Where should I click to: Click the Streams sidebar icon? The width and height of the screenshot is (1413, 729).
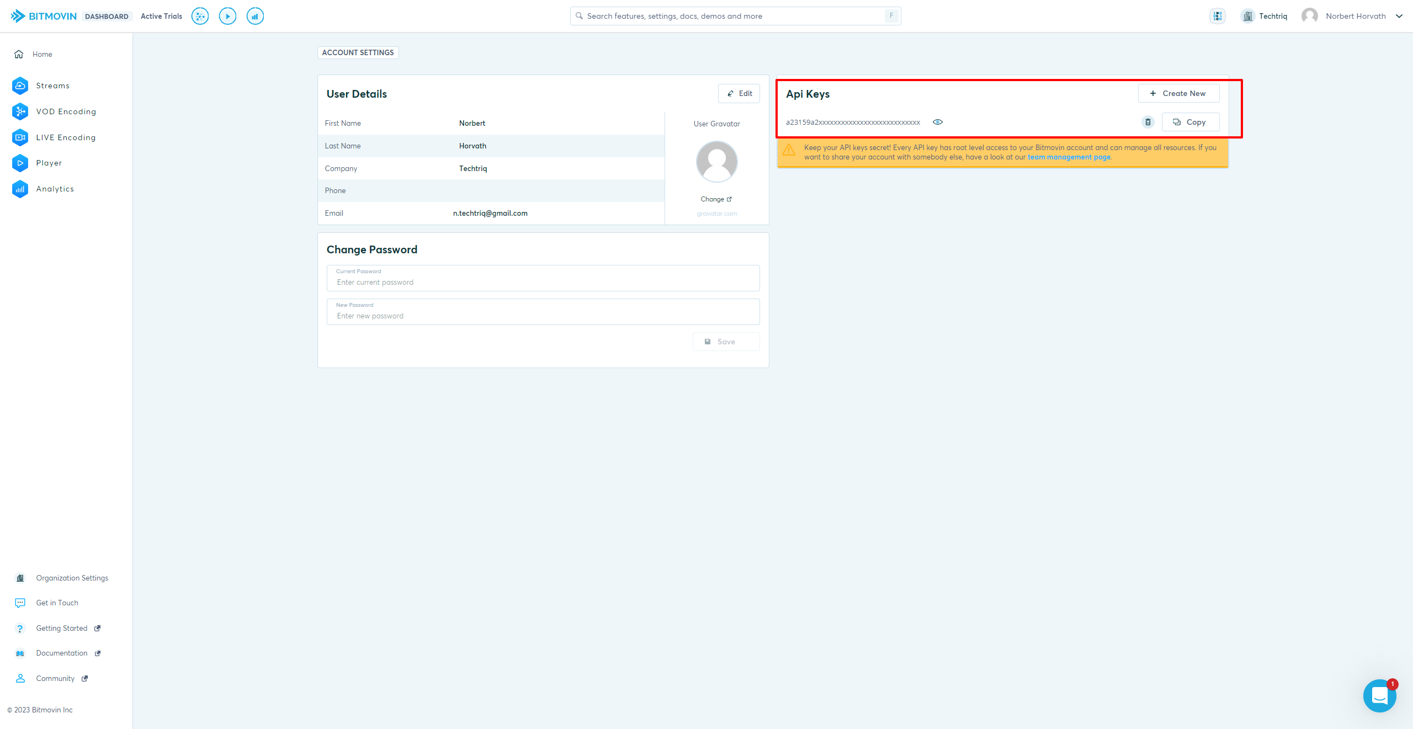click(x=20, y=86)
